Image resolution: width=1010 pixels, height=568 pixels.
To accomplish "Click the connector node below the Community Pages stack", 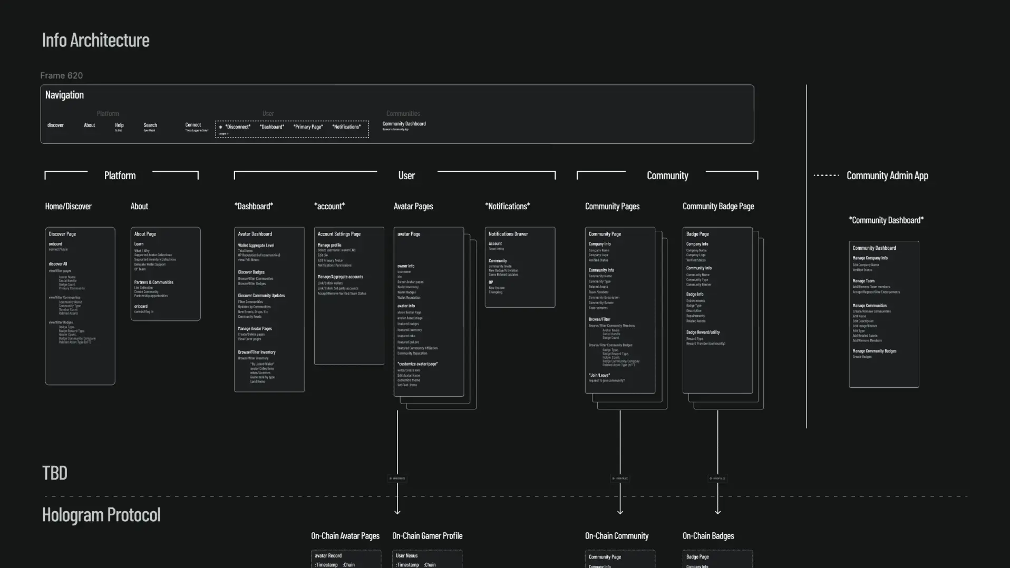I will click(620, 478).
